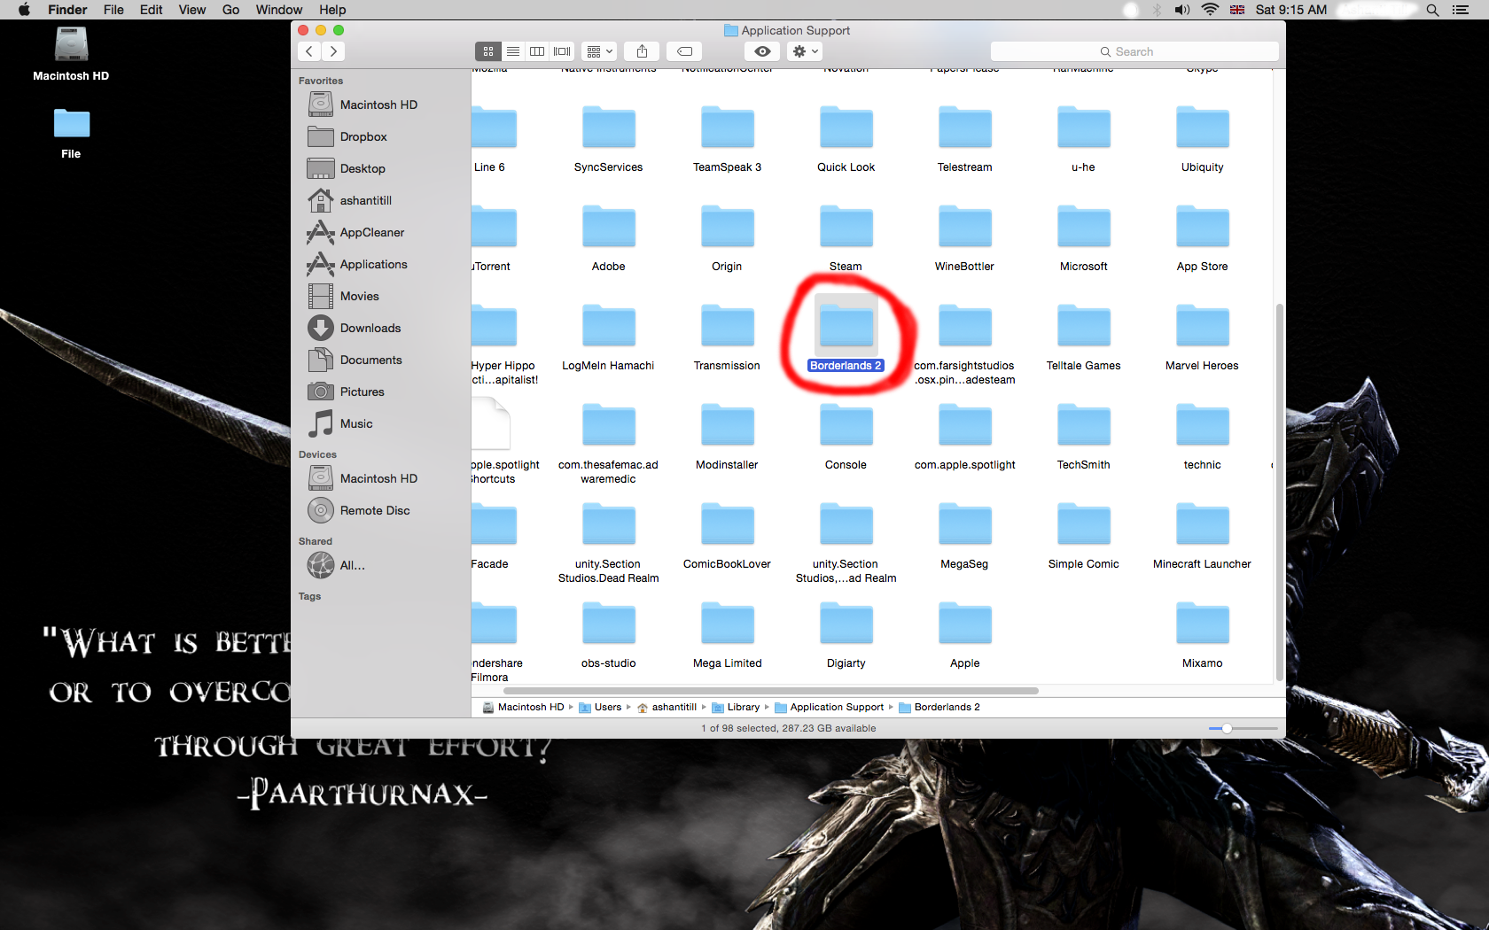Click the horizontal scrollbar in the file area
This screenshot has width=1489, height=930.
[771, 690]
